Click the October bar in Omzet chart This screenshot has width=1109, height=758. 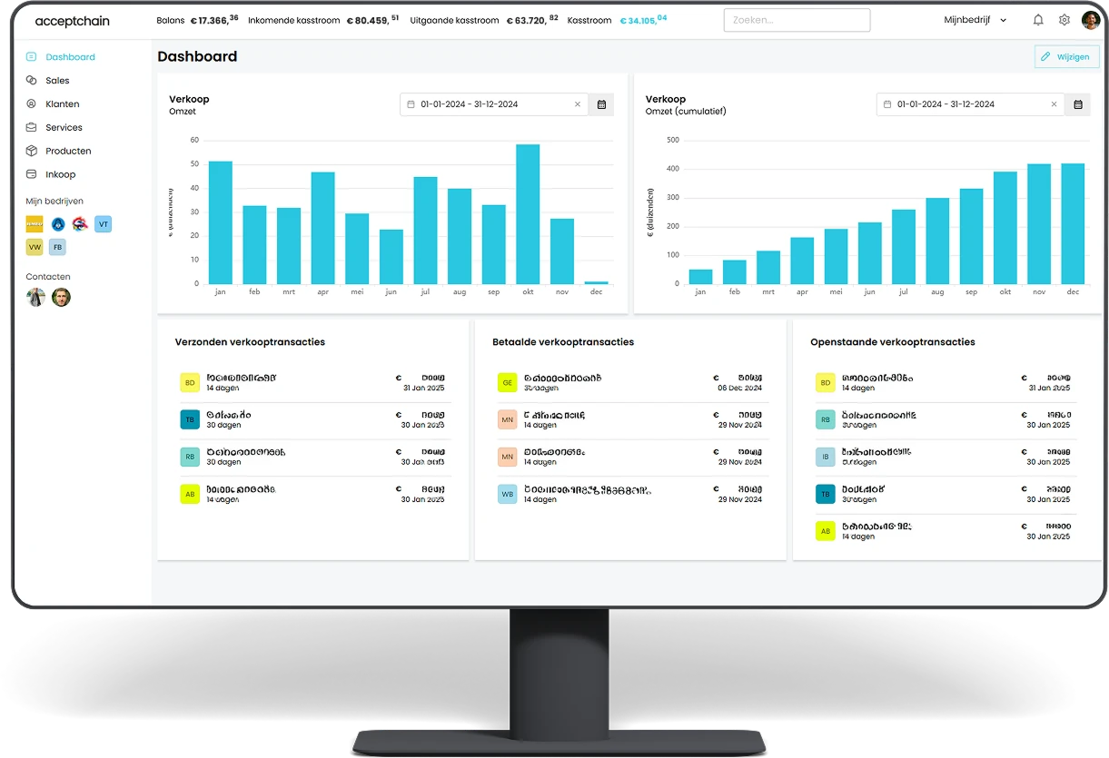528,214
